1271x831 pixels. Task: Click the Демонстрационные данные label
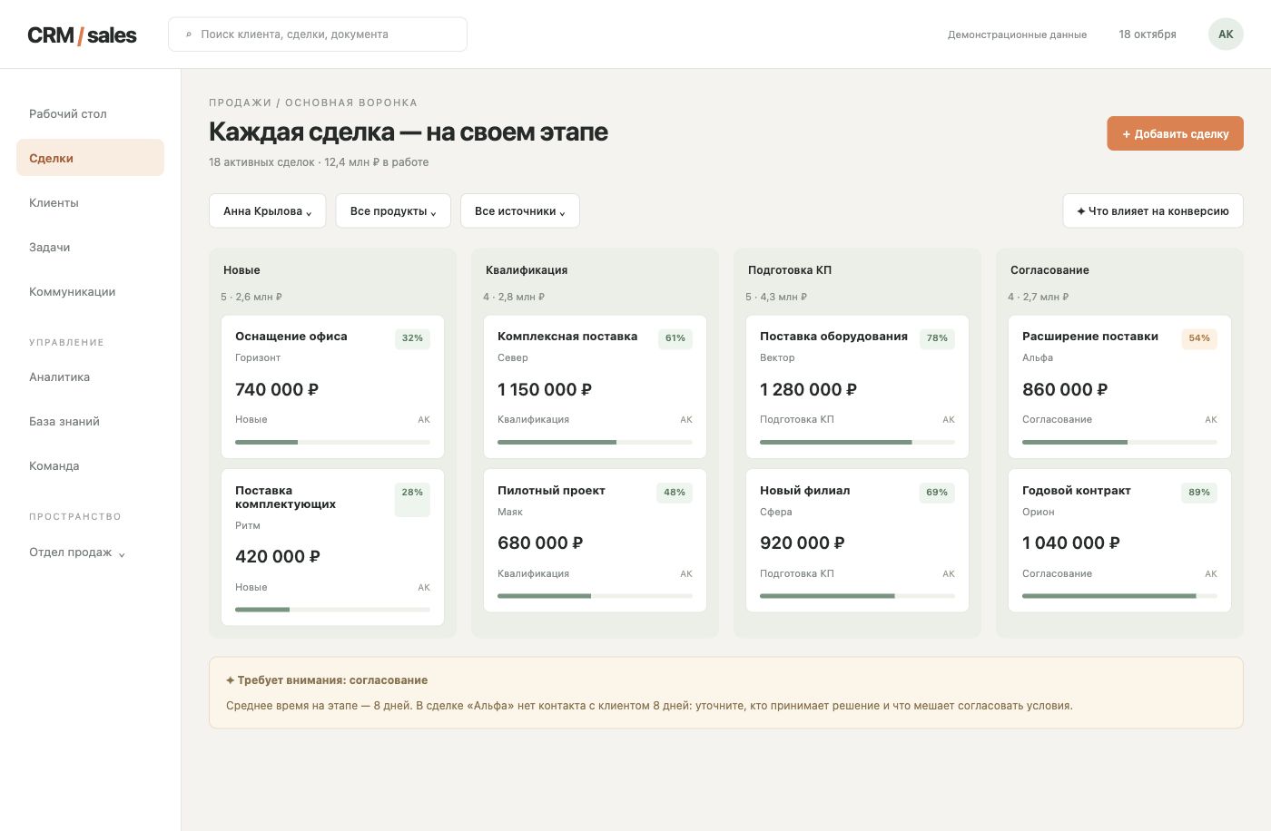(x=1017, y=34)
